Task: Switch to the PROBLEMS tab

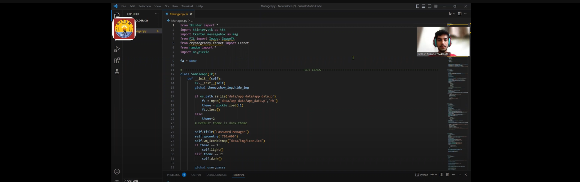Action: (x=173, y=175)
